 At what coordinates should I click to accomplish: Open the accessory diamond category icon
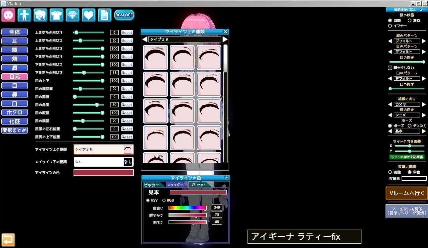73,15
